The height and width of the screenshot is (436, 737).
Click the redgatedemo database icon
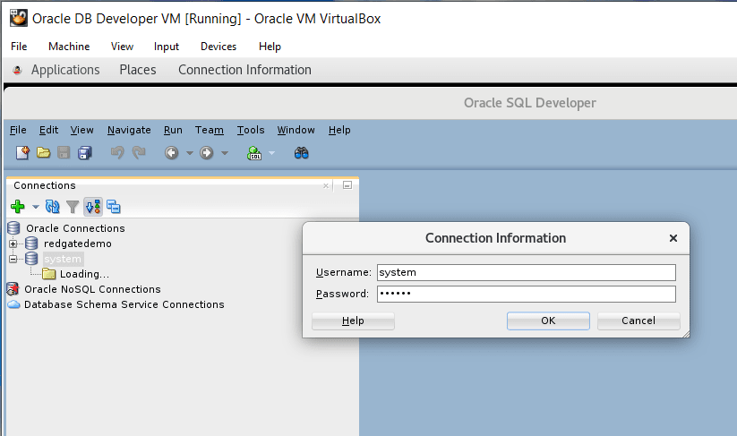(31, 244)
